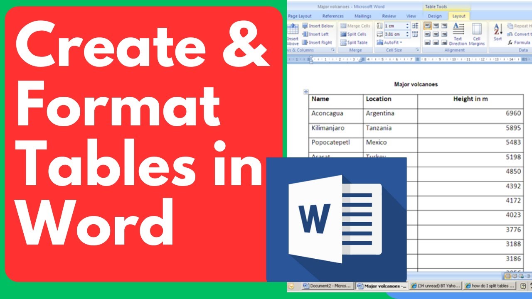The height and width of the screenshot is (299, 532).
Task: Align cell text bottom right
Action: (x=444, y=42)
